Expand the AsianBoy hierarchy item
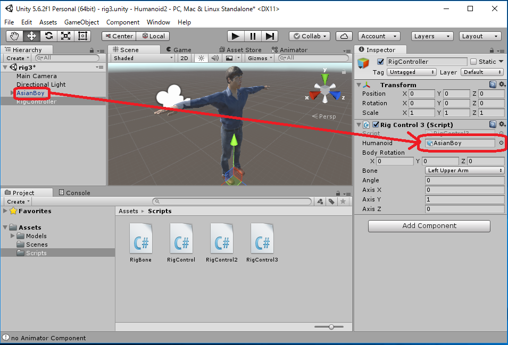 click(x=13, y=93)
